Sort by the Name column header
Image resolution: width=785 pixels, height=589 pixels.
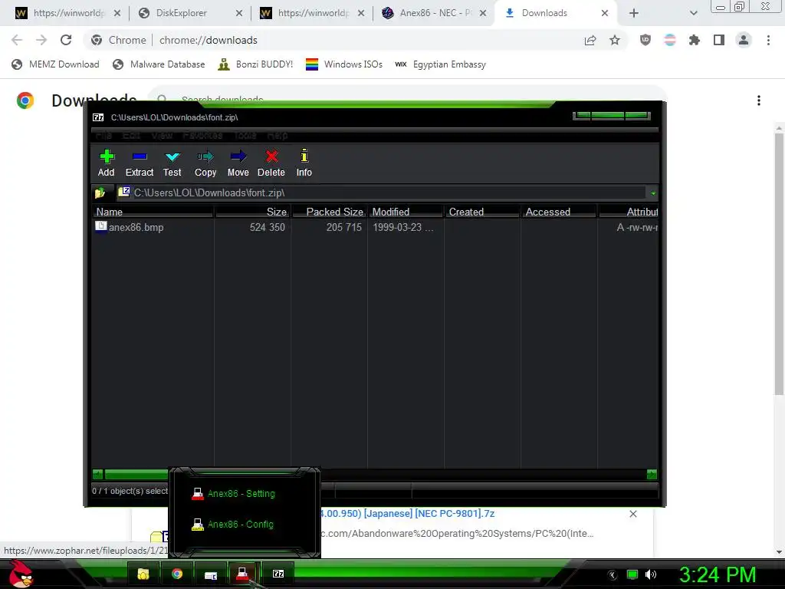[x=153, y=212]
